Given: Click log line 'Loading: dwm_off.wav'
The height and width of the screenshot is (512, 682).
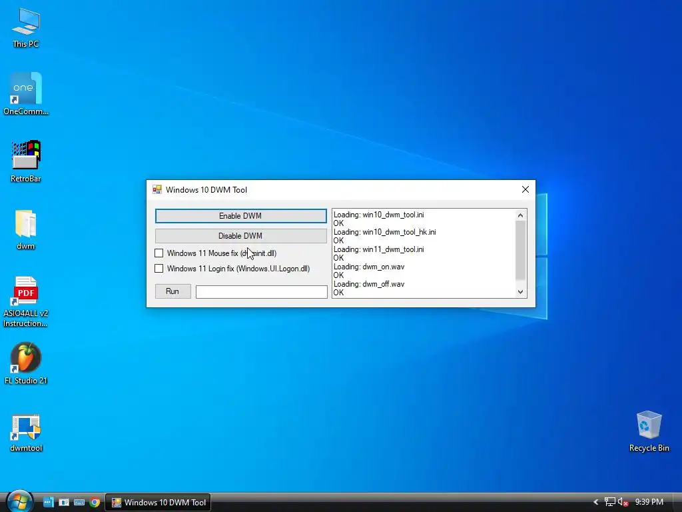Looking at the screenshot, I should 369,284.
